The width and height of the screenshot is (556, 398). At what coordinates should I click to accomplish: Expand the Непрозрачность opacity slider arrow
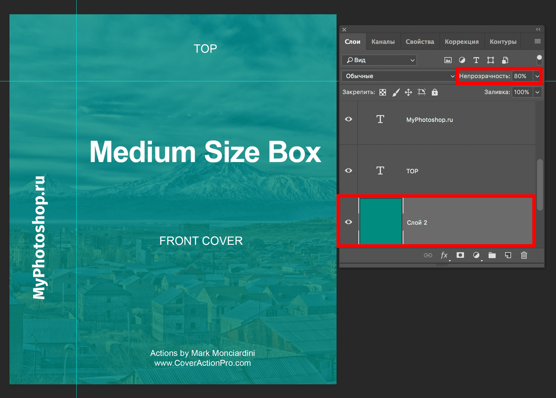pyautogui.click(x=537, y=76)
